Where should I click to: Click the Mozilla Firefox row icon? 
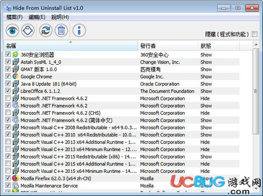click(15, 178)
